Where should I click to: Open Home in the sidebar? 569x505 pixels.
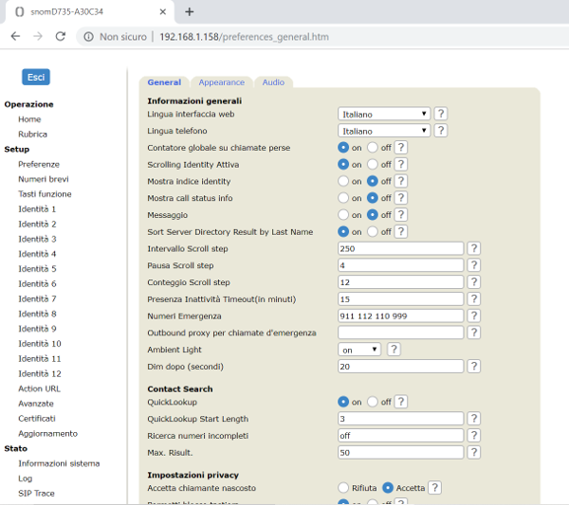29,119
